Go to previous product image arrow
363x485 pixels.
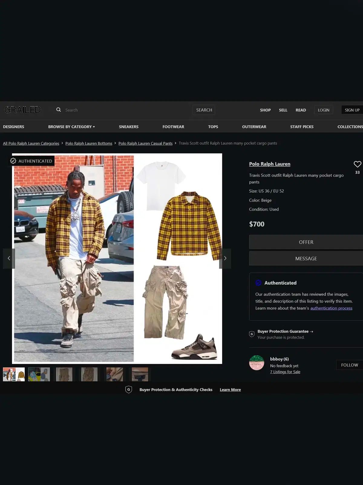click(x=9, y=258)
